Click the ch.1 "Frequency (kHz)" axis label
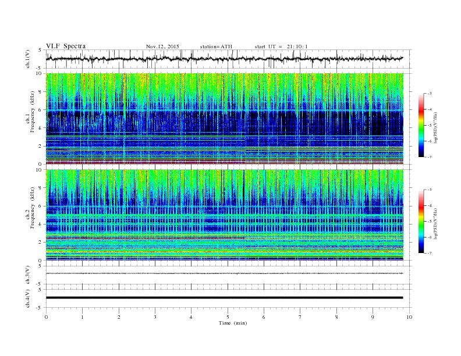The image size is (461, 356). [33, 112]
